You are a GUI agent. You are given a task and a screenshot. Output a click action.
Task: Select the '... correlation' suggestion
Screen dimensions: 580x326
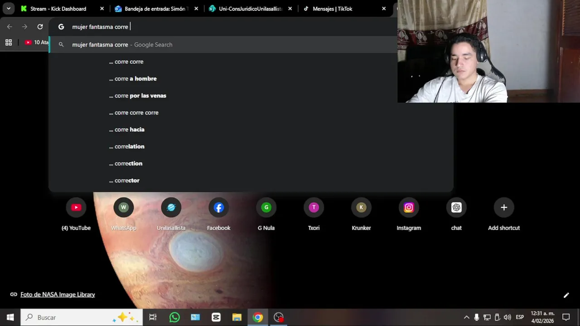(x=251, y=146)
